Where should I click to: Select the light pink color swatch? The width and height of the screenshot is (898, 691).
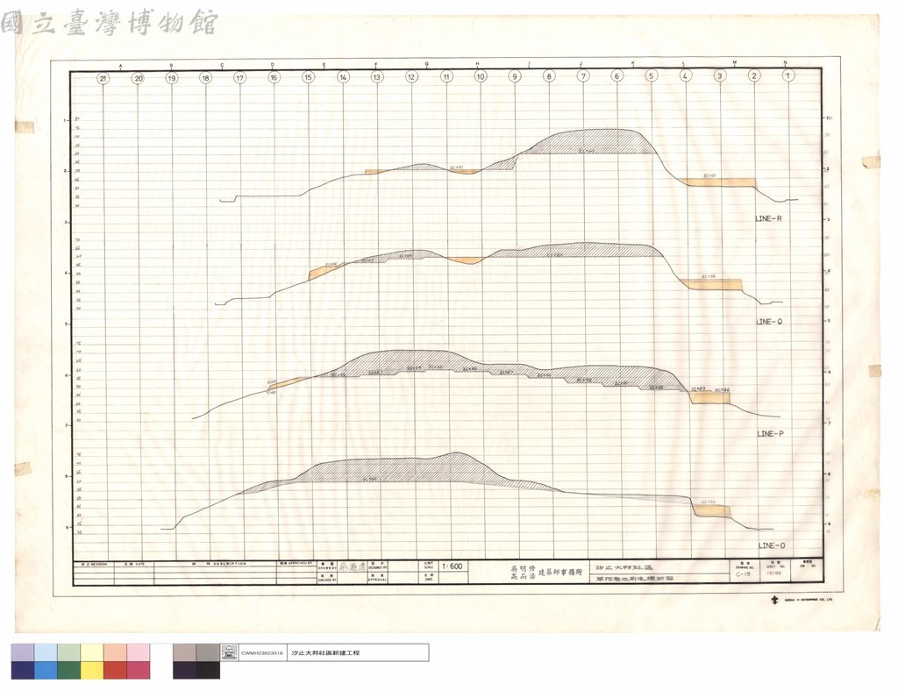coord(139,652)
